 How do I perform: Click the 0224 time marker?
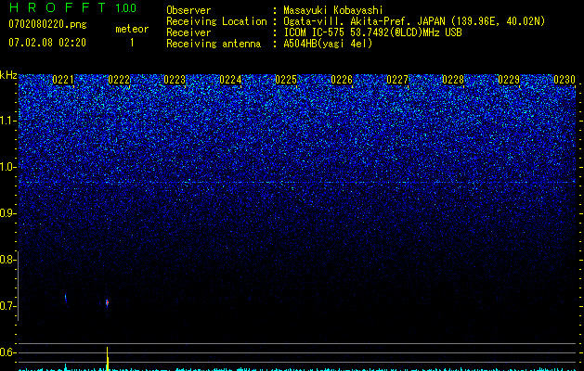[230, 80]
